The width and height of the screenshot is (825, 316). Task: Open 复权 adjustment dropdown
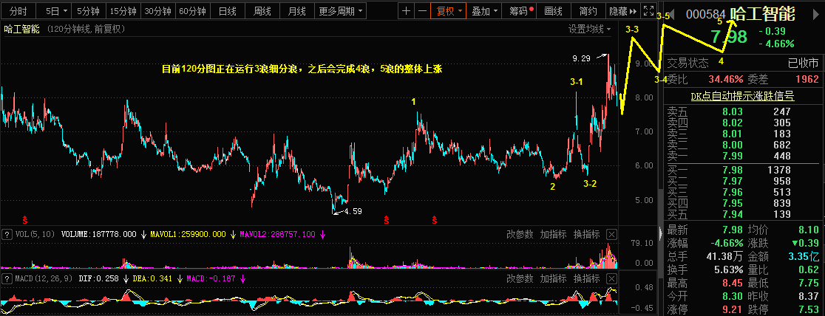pyautogui.click(x=448, y=10)
